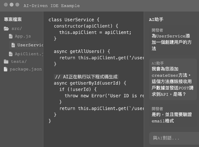199x147 pixels.
Task: Click the tests/ folder icon
Action: [x=6, y=62]
